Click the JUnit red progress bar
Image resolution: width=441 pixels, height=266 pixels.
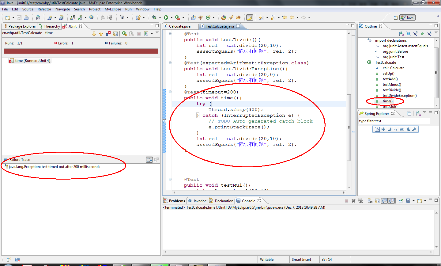pyautogui.click(x=81, y=51)
